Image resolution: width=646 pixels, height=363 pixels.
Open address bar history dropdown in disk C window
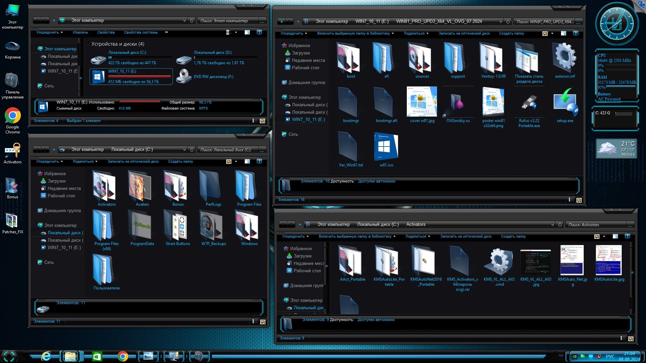pos(184,150)
